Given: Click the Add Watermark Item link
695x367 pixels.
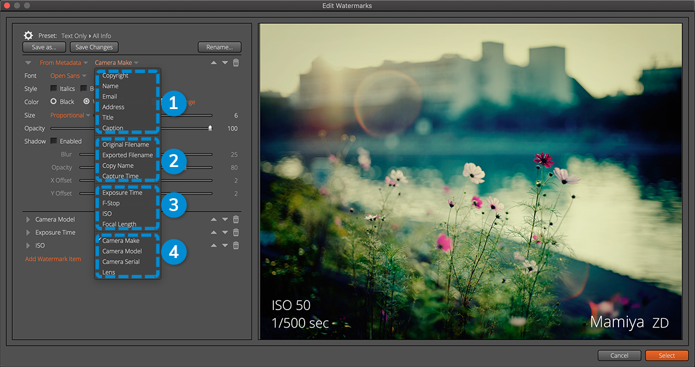Looking at the screenshot, I should [x=53, y=259].
